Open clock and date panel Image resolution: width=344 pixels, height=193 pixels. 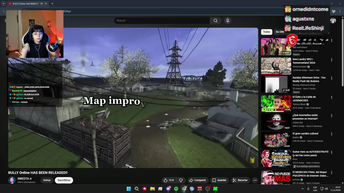tap(335, 189)
